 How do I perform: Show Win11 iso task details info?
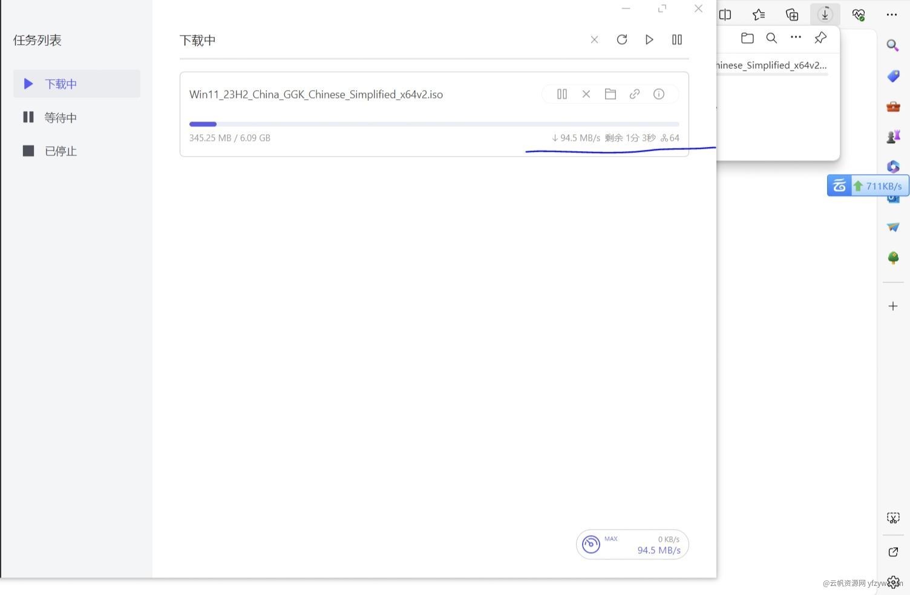click(659, 94)
